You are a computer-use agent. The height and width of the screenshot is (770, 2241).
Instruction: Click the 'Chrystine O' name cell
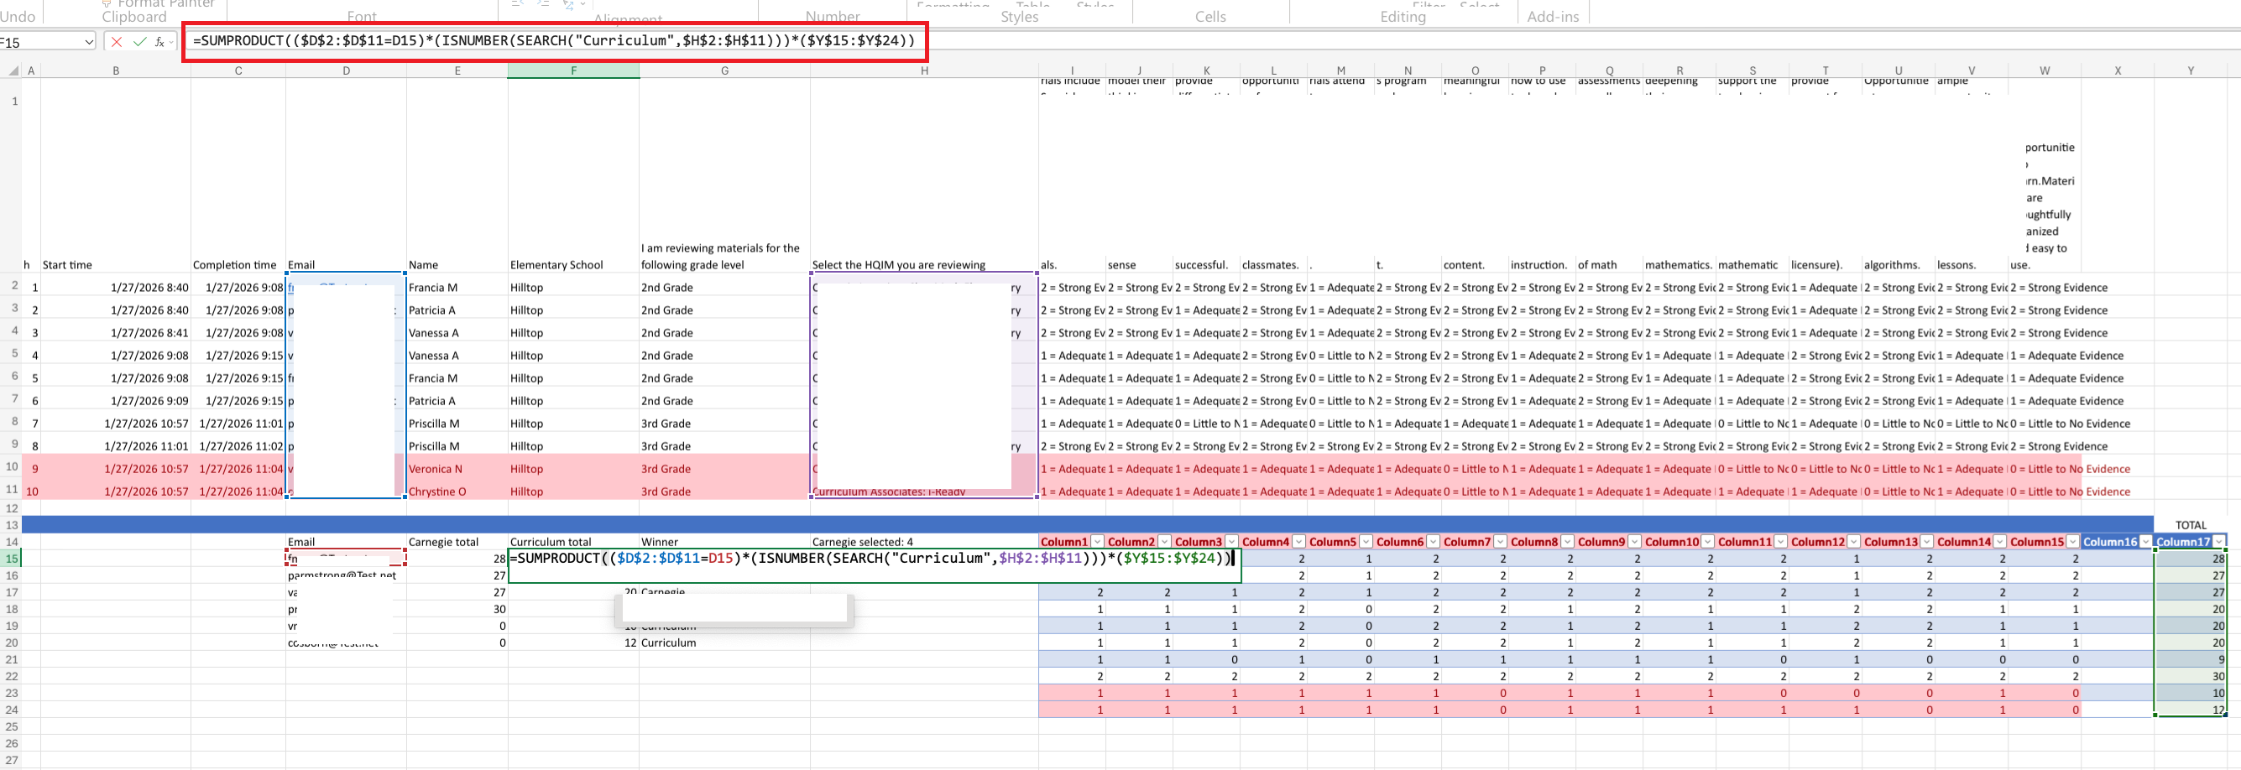pyautogui.click(x=457, y=491)
